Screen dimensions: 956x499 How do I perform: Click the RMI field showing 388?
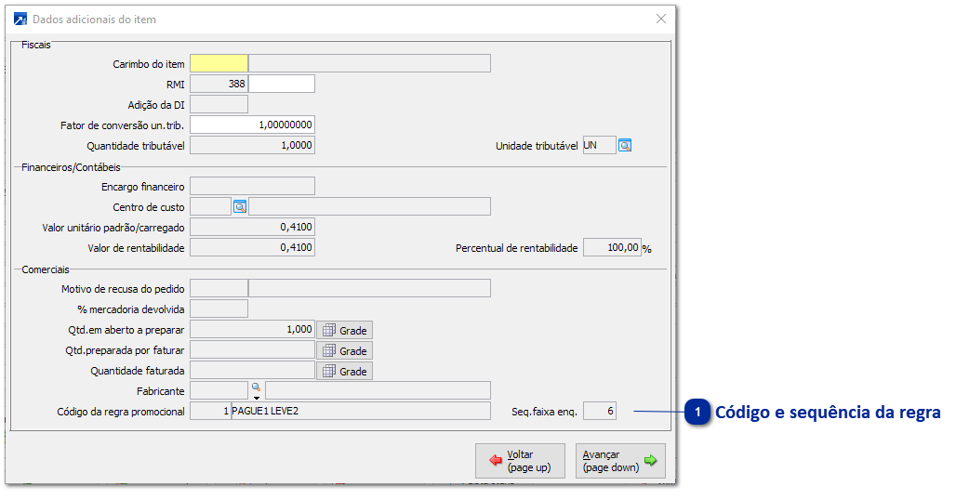click(x=219, y=84)
